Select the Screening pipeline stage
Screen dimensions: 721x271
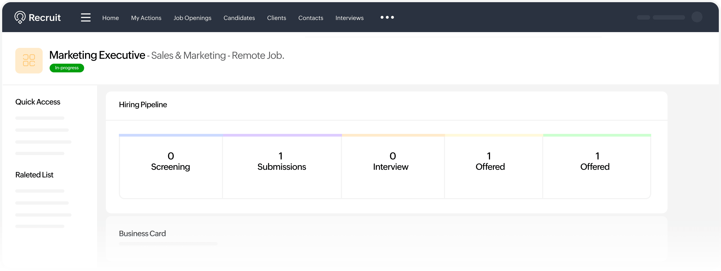pos(171,167)
